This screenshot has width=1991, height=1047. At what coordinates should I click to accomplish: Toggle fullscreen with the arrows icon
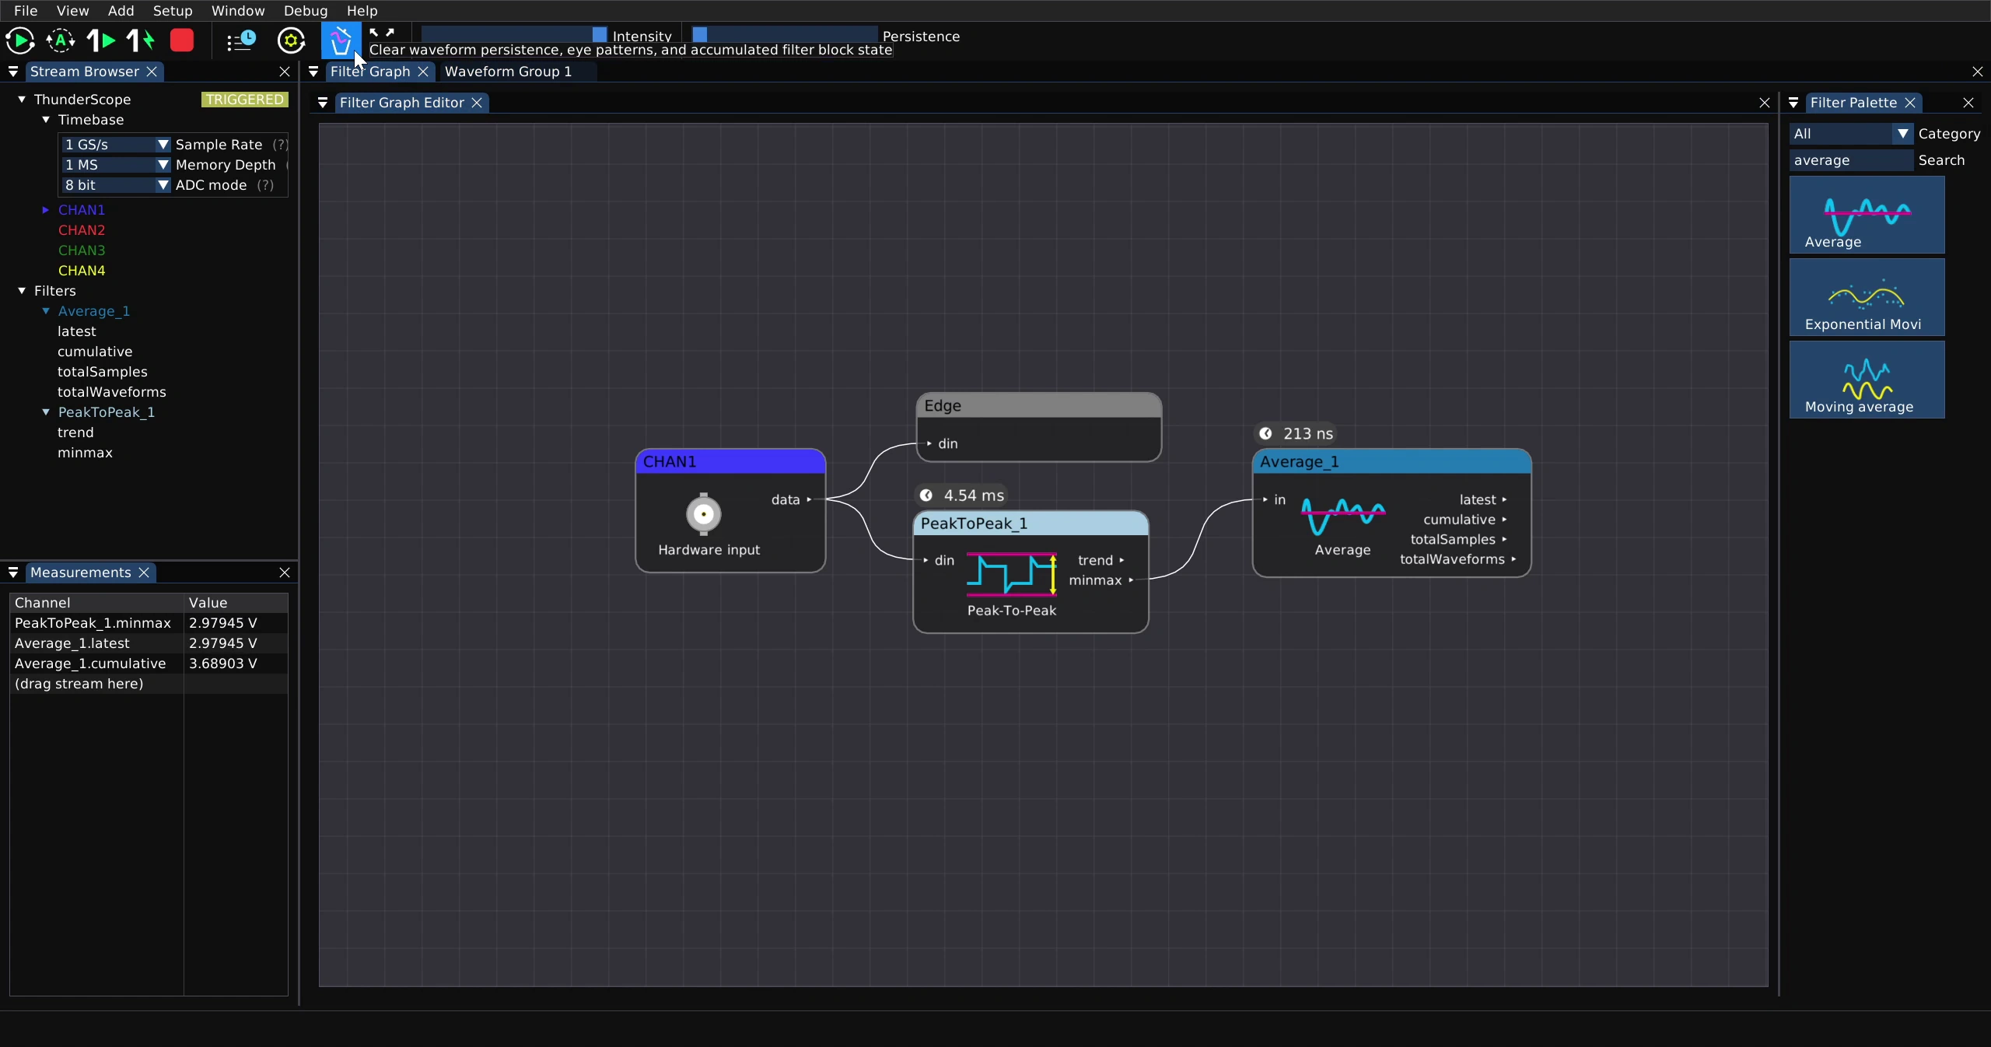382,33
